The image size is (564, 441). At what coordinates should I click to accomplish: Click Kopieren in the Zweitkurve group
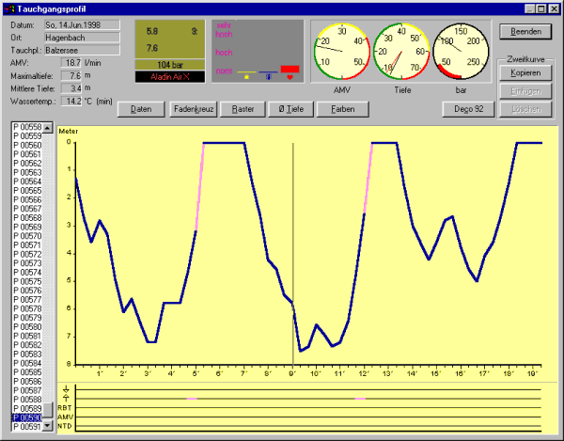tap(525, 72)
